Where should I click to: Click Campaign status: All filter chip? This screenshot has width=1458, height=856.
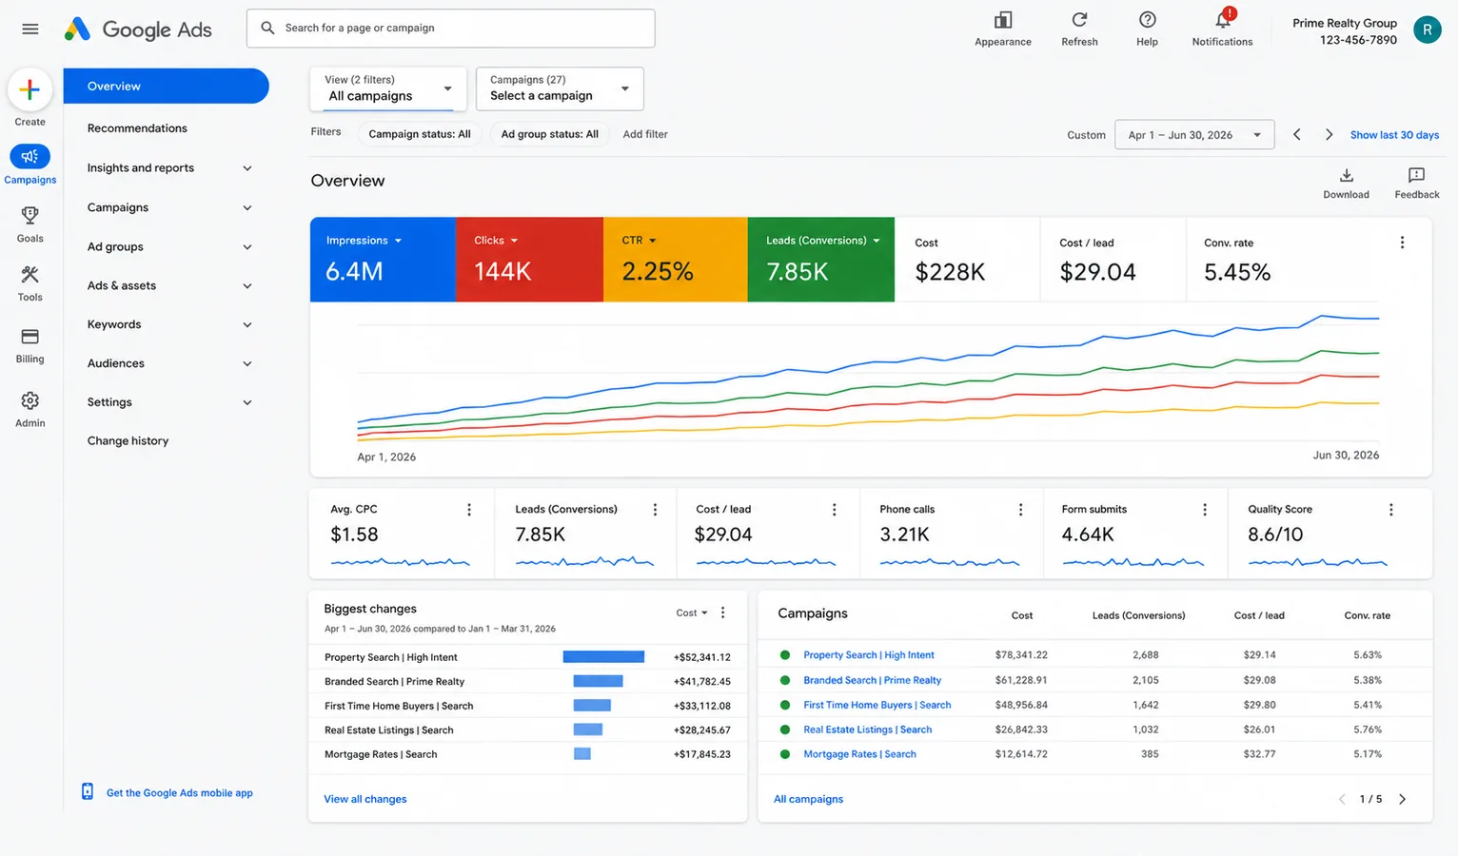(x=420, y=134)
